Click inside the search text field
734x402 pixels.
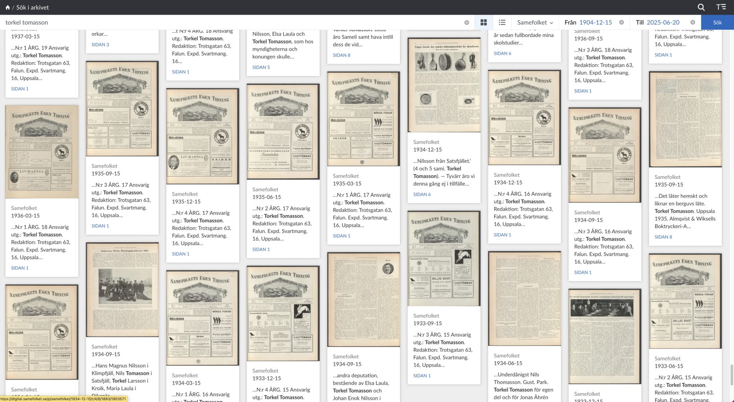click(x=232, y=22)
